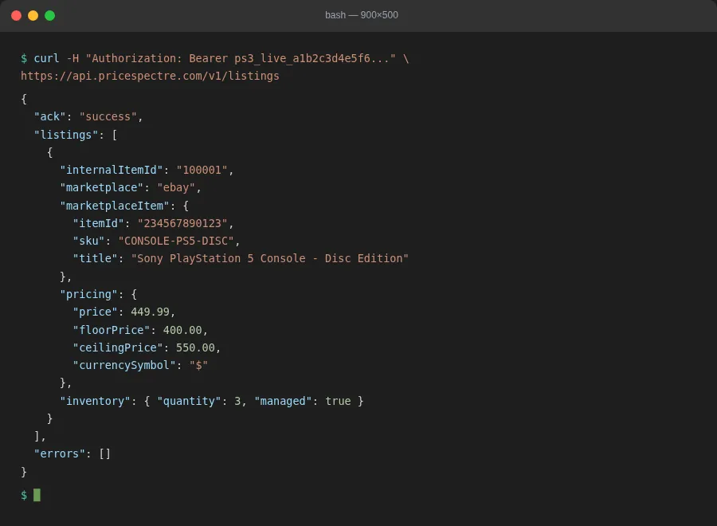Click the "234567890123" value
The image size is (717, 526).
click(x=182, y=223)
